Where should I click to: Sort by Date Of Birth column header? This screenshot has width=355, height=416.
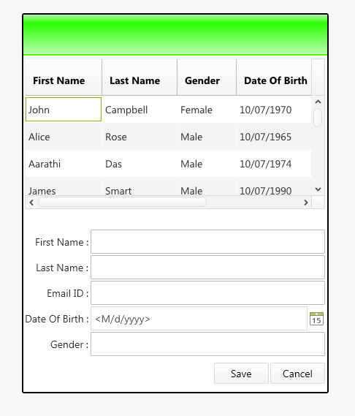(274, 77)
